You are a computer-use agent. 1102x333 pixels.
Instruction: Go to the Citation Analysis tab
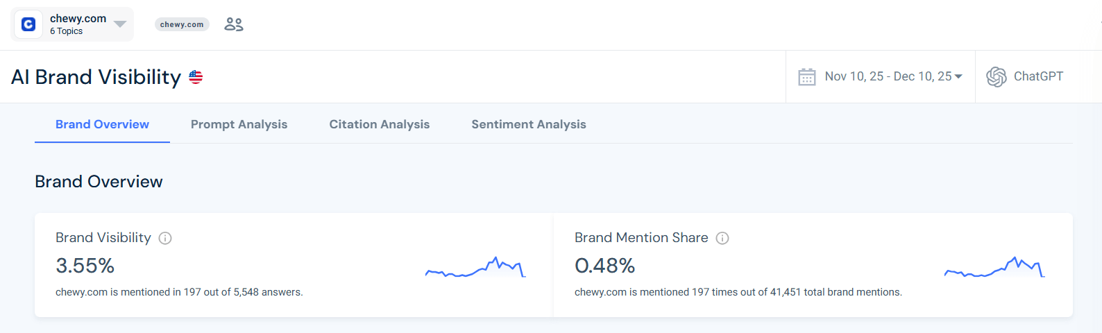pos(379,124)
